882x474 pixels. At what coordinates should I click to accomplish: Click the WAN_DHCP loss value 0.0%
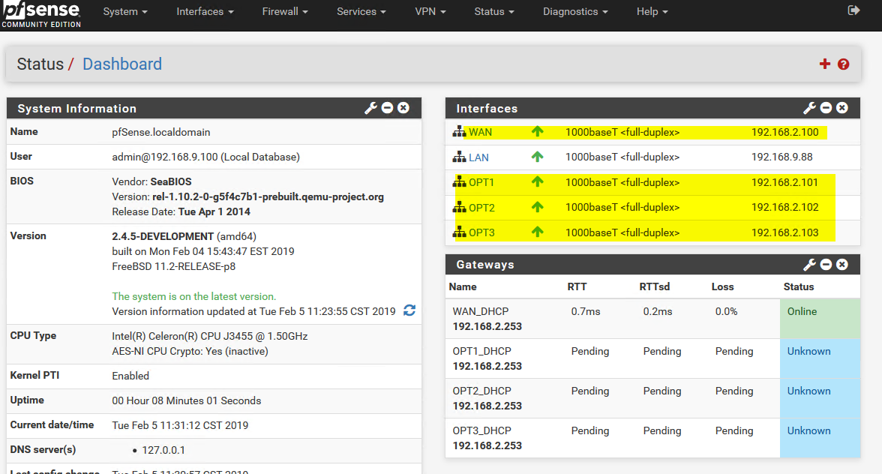[726, 311]
